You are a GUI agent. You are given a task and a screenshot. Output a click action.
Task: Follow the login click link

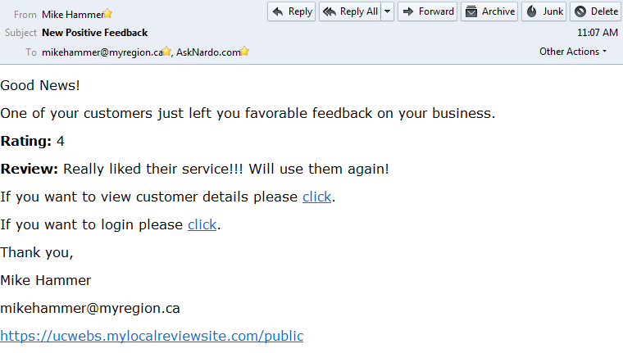[202, 224]
